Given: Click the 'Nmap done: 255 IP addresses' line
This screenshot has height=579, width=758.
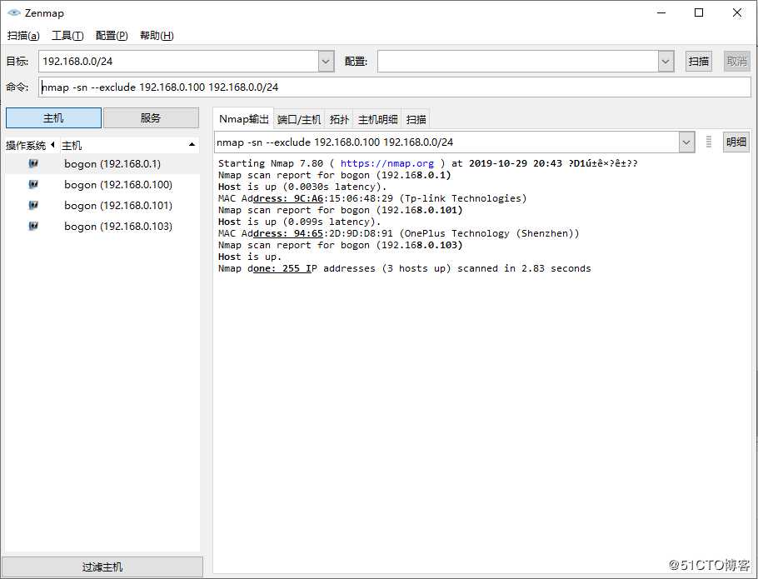Looking at the screenshot, I should coord(404,268).
